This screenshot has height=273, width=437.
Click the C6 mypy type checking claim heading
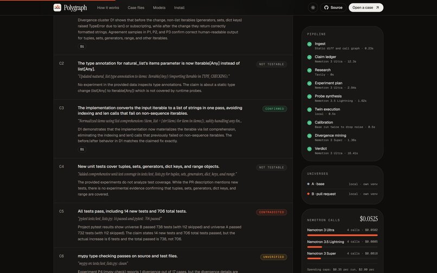click(127, 256)
